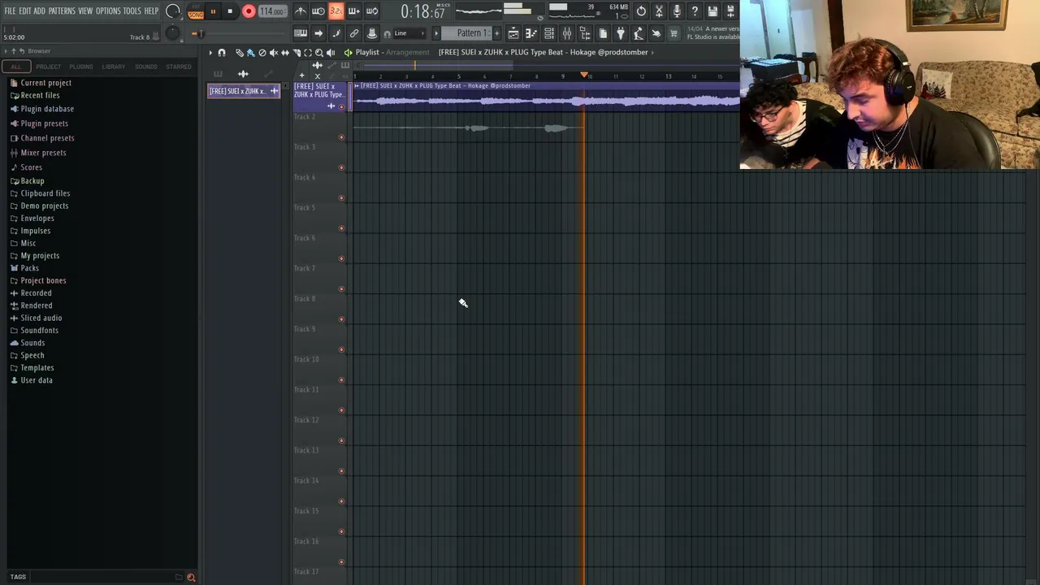Select the Paint brush tool in Playlist
The image size is (1040, 585).
(x=251, y=52)
